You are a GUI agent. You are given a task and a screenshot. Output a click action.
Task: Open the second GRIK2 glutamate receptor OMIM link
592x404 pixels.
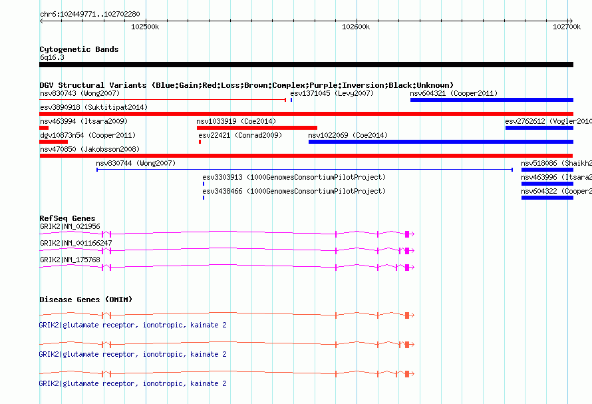pos(133,355)
